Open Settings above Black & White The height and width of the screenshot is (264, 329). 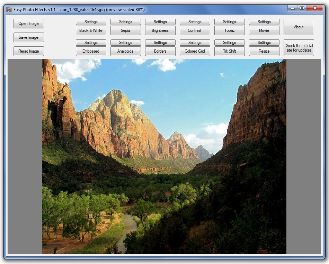pos(91,22)
